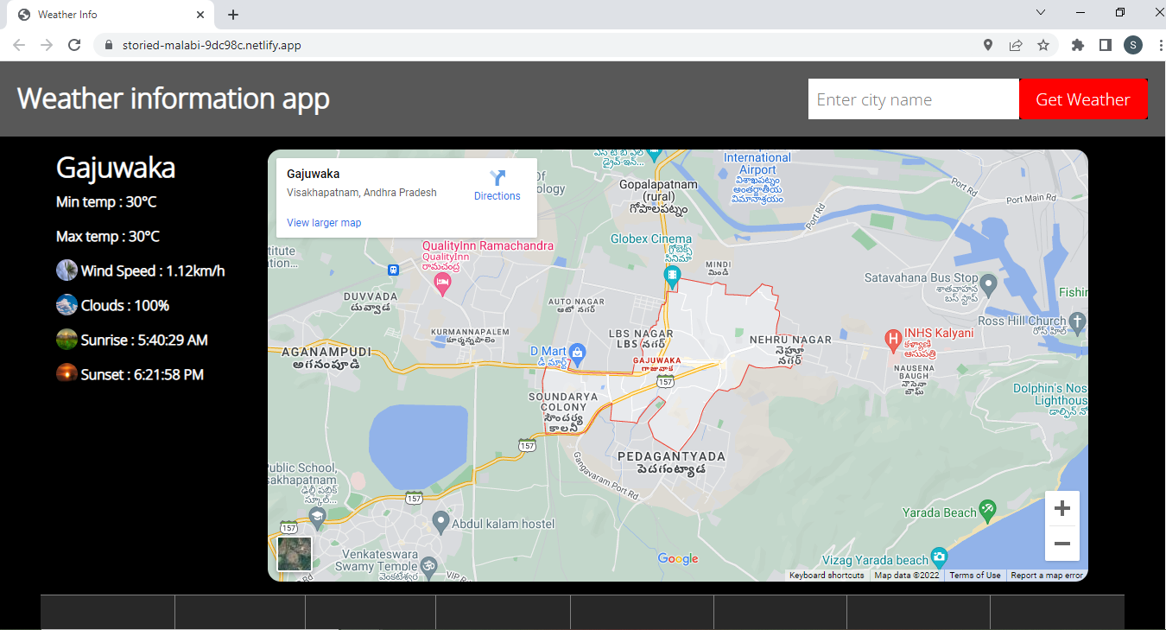The width and height of the screenshot is (1166, 630).
Task: Click the Weather information app title
Action: click(x=174, y=99)
